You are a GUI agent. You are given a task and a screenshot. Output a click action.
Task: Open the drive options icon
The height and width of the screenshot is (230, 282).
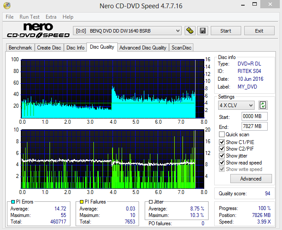(190, 30)
